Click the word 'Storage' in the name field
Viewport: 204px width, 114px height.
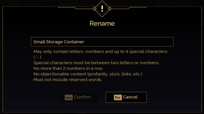point(54,42)
